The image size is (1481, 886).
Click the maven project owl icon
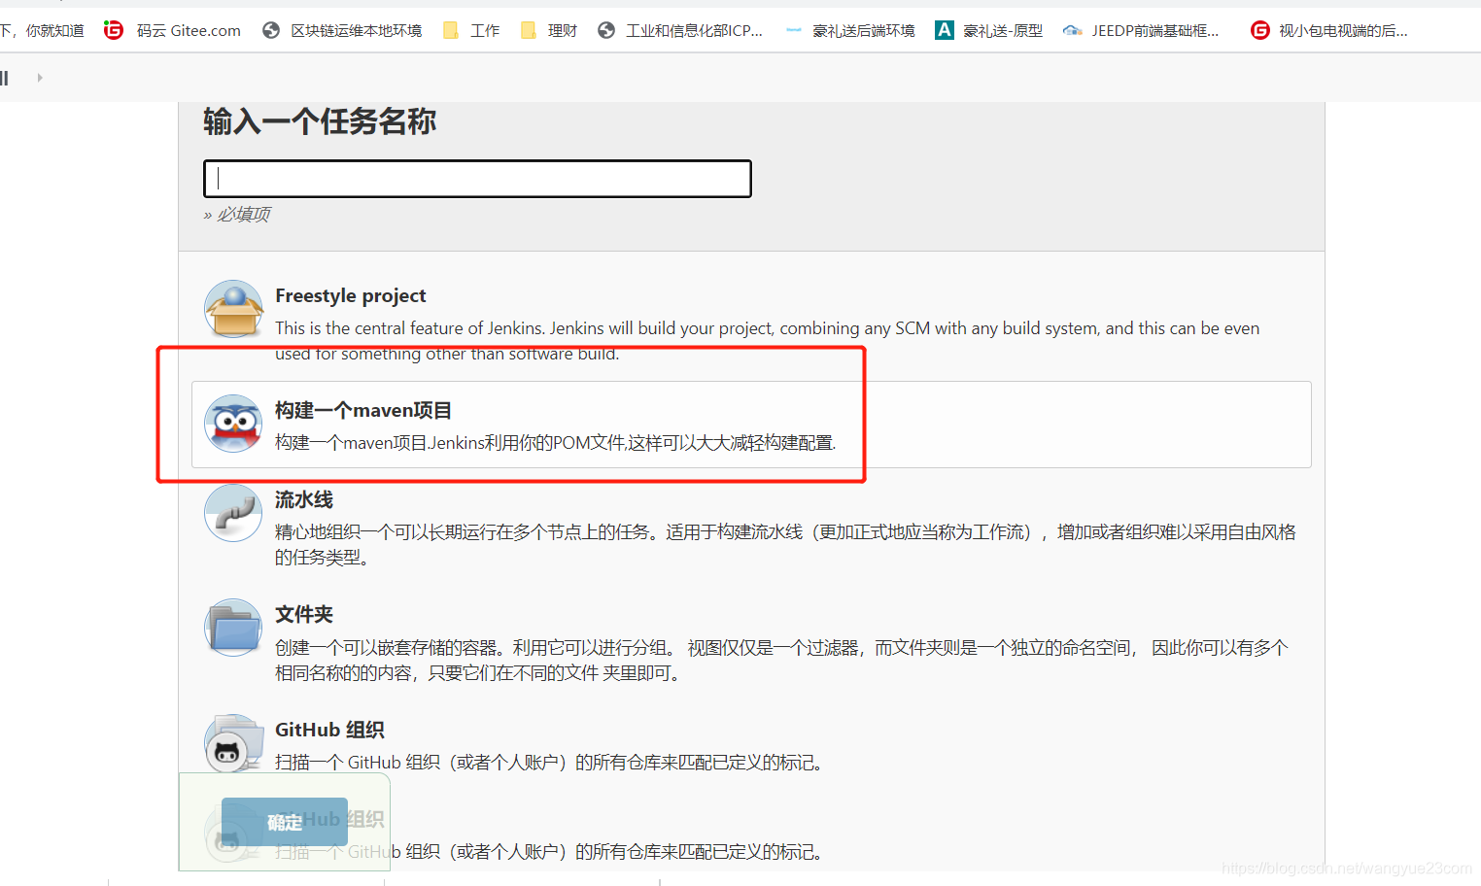click(x=233, y=424)
